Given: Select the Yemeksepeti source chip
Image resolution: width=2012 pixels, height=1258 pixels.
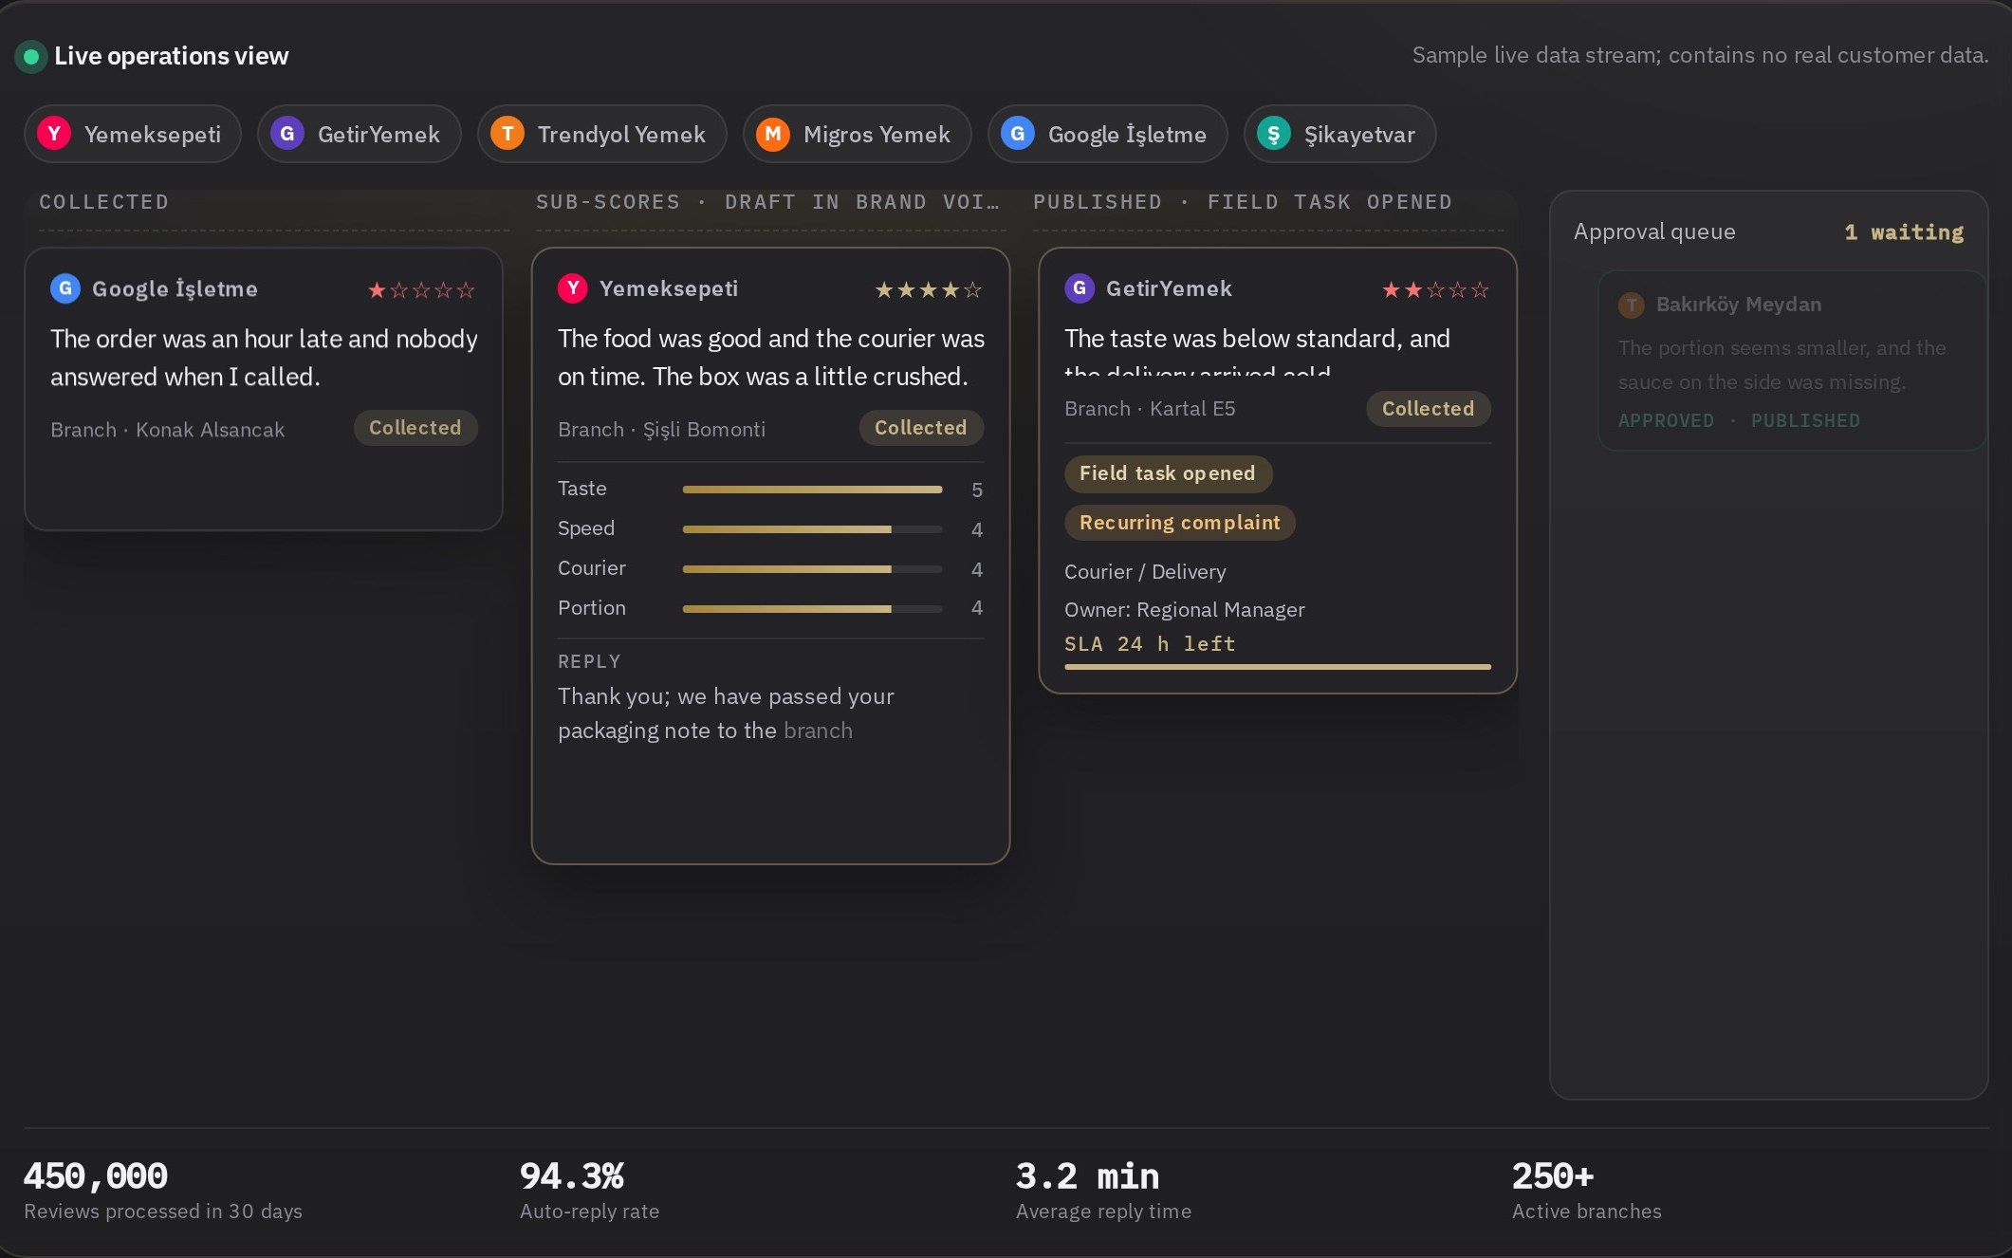Looking at the screenshot, I should [133, 134].
